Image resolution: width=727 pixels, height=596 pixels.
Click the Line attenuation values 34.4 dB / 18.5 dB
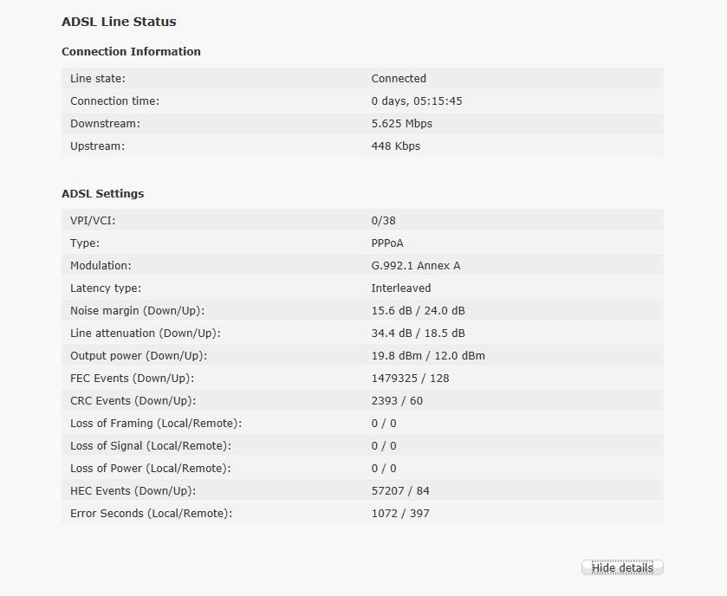pyautogui.click(x=419, y=334)
